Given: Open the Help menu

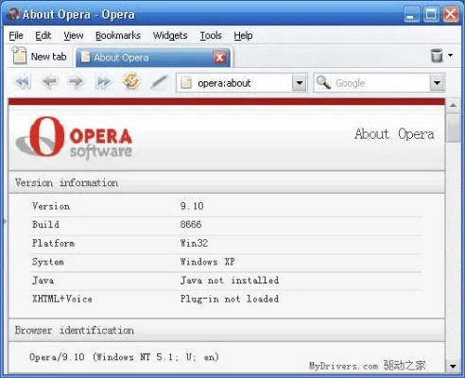Looking at the screenshot, I should 243,36.
